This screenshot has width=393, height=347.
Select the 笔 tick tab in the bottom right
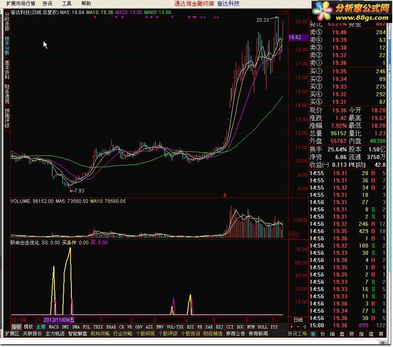point(313,334)
